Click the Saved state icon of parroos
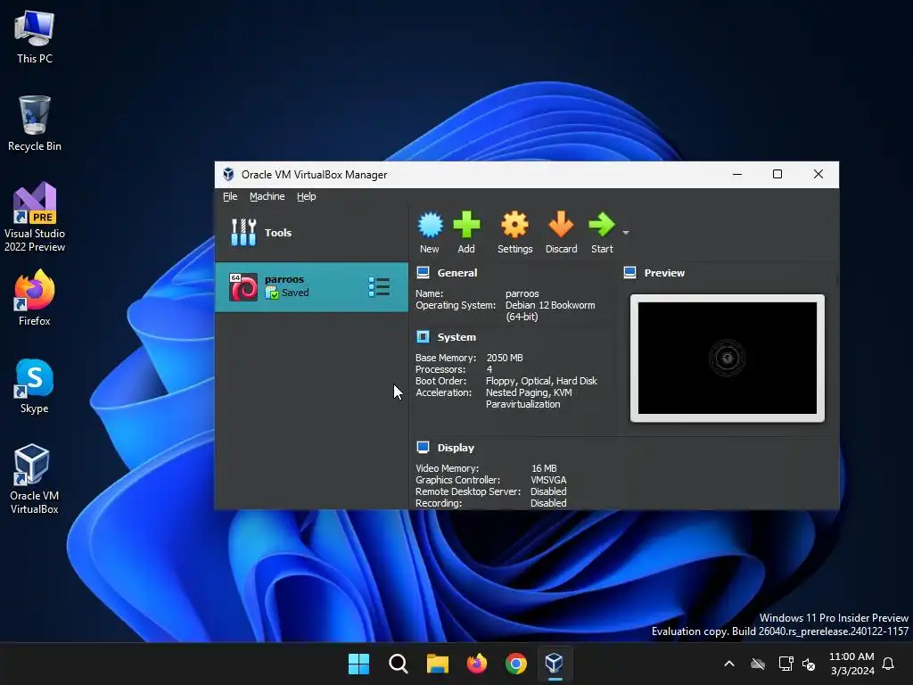Image resolution: width=913 pixels, height=685 pixels. (x=271, y=293)
